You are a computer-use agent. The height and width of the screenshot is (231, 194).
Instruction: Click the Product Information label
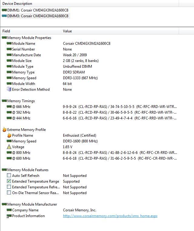(28, 216)
